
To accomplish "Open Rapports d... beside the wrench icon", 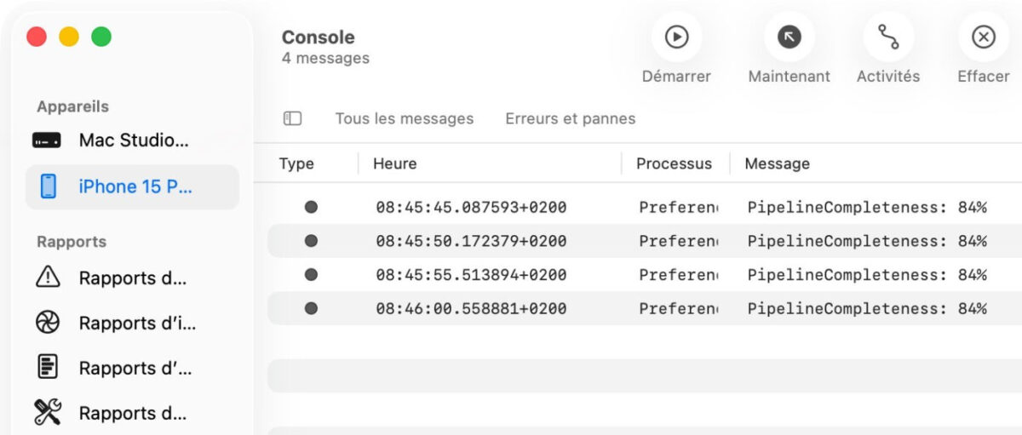I will [x=133, y=413].
